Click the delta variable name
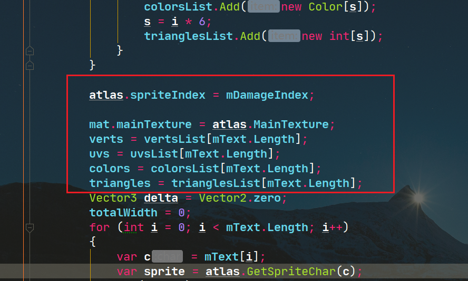 (x=161, y=198)
